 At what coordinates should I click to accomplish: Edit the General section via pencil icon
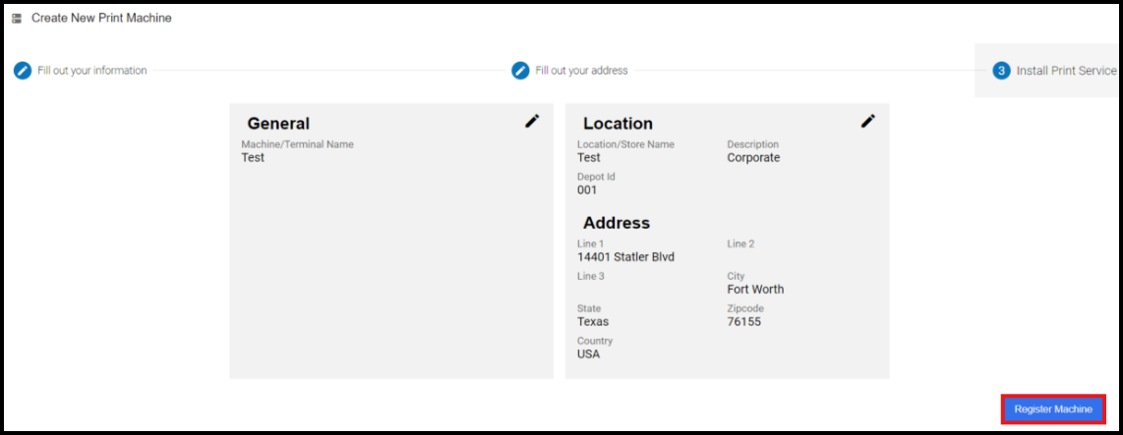click(532, 121)
